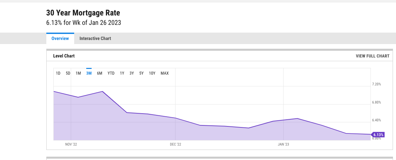Click the VIEW FULL CHART link

pyautogui.click(x=373, y=56)
